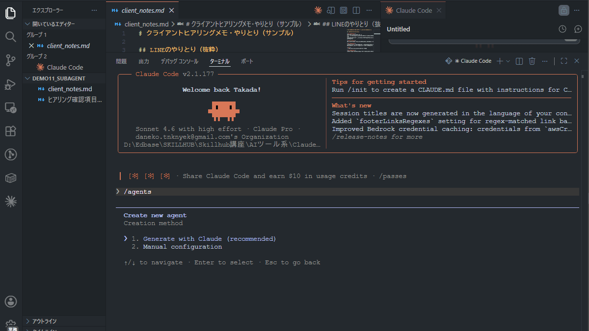
Task: Switch to the ポート panel tab
Action: tap(247, 61)
